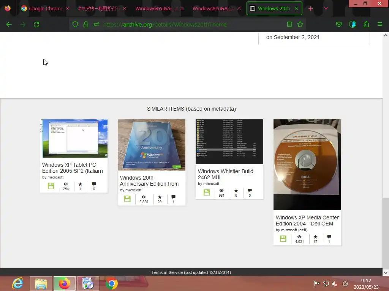Screen dimensions: 389x291
Task: Click reviews bubble on Whistler card
Action: (x=250, y=191)
